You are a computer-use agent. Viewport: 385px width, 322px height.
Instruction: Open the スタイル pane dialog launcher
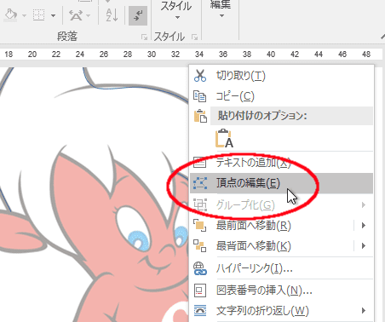[194, 37]
